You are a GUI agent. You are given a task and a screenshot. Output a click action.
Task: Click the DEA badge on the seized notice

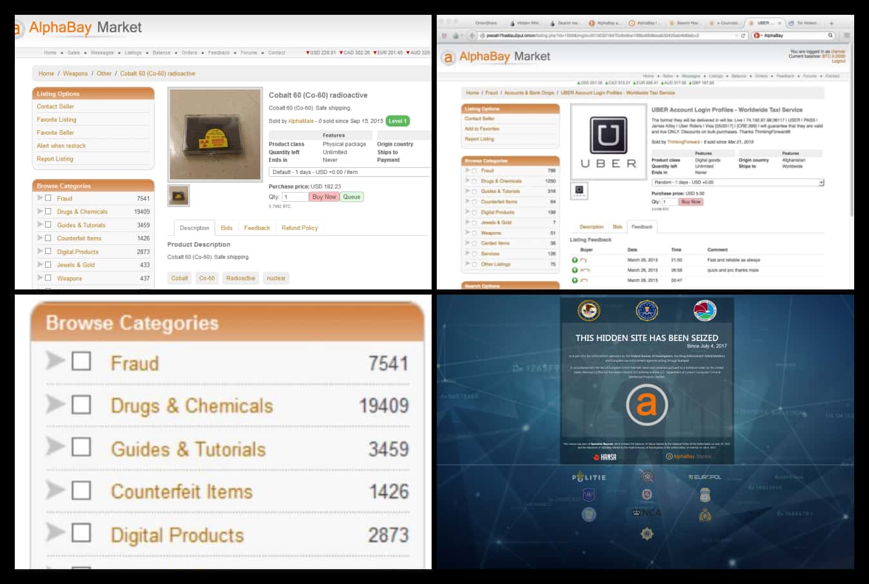(x=705, y=311)
